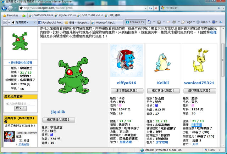Open recent pages dropdown beside Forward button
The height and width of the screenshot is (154, 227).
(15, 8)
